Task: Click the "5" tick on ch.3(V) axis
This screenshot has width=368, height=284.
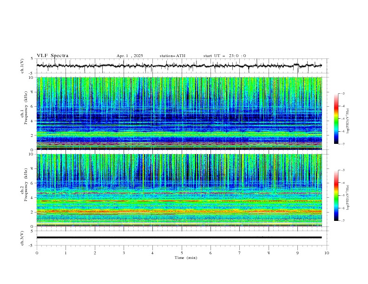Action: coord(32,231)
